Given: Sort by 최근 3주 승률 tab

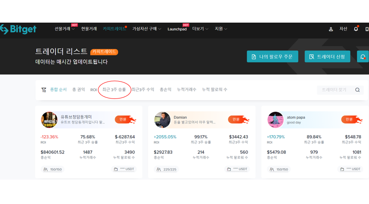Looking at the screenshot, I should click(114, 90).
